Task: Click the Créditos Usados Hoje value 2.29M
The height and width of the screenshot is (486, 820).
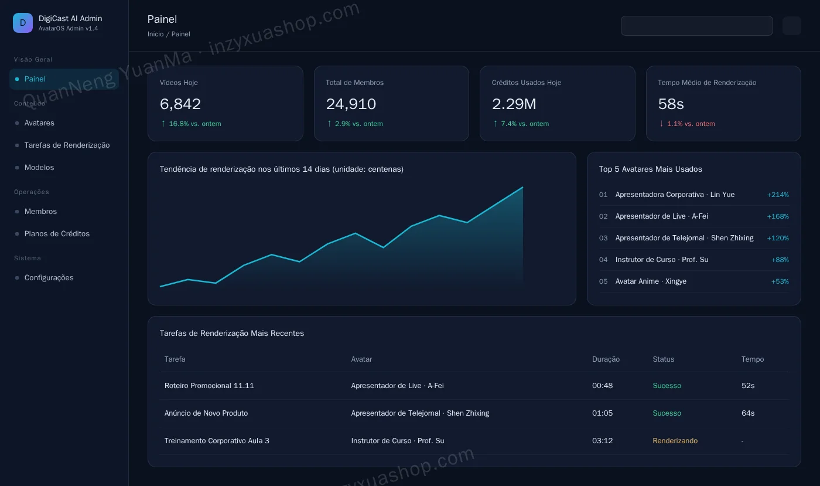Action: (x=514, y=104)
